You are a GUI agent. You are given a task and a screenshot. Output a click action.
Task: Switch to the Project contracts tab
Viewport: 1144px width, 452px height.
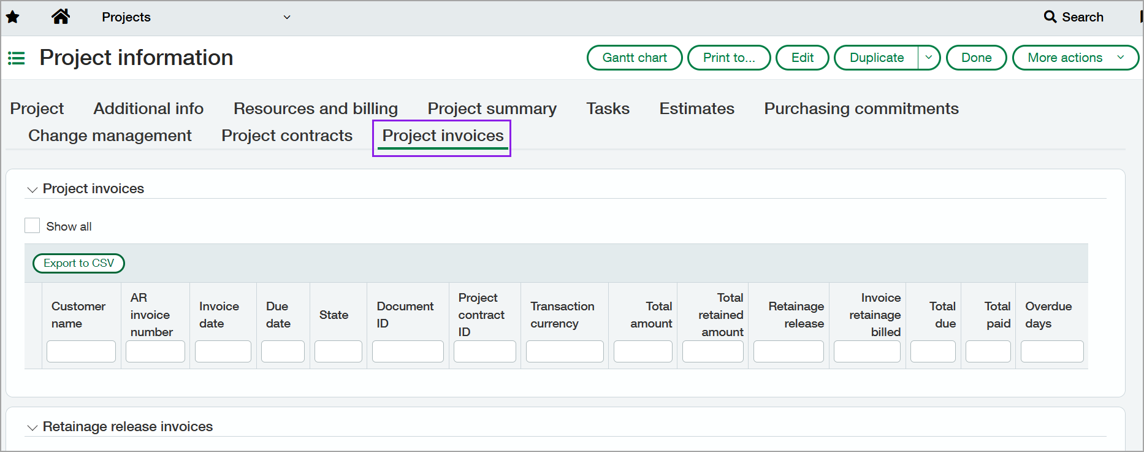287,136
